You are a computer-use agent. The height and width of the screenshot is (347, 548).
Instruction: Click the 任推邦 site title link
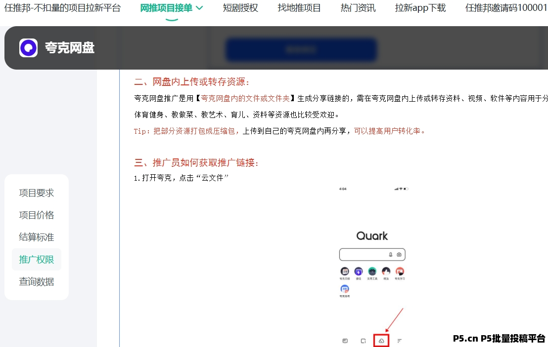click(62, 8)
